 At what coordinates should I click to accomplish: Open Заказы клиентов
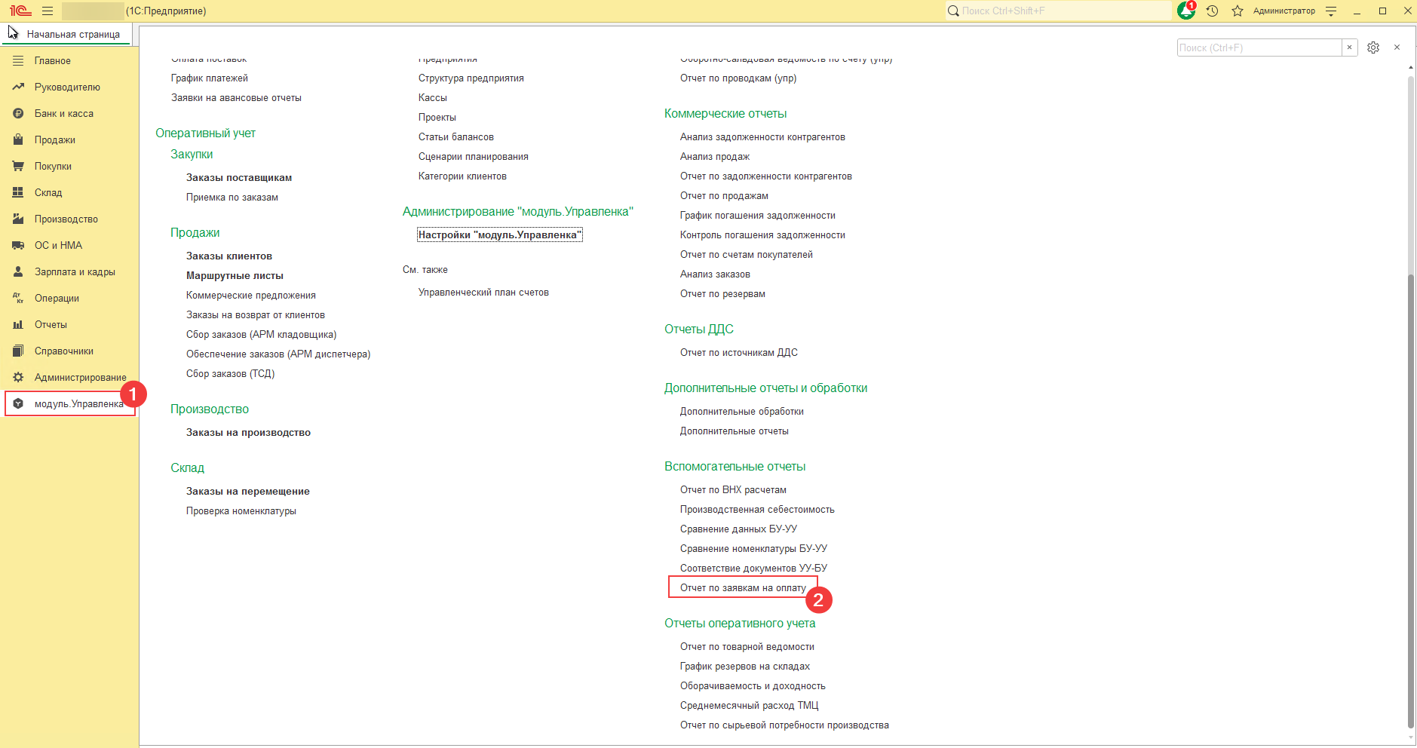pyautogui.click(x=229, y=256)
